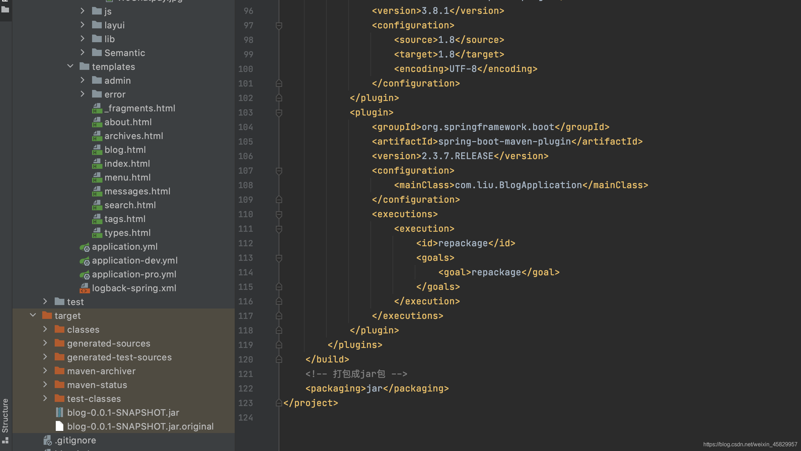Click the search.html file icon
The image size is (801, 451).
[97, 205]
